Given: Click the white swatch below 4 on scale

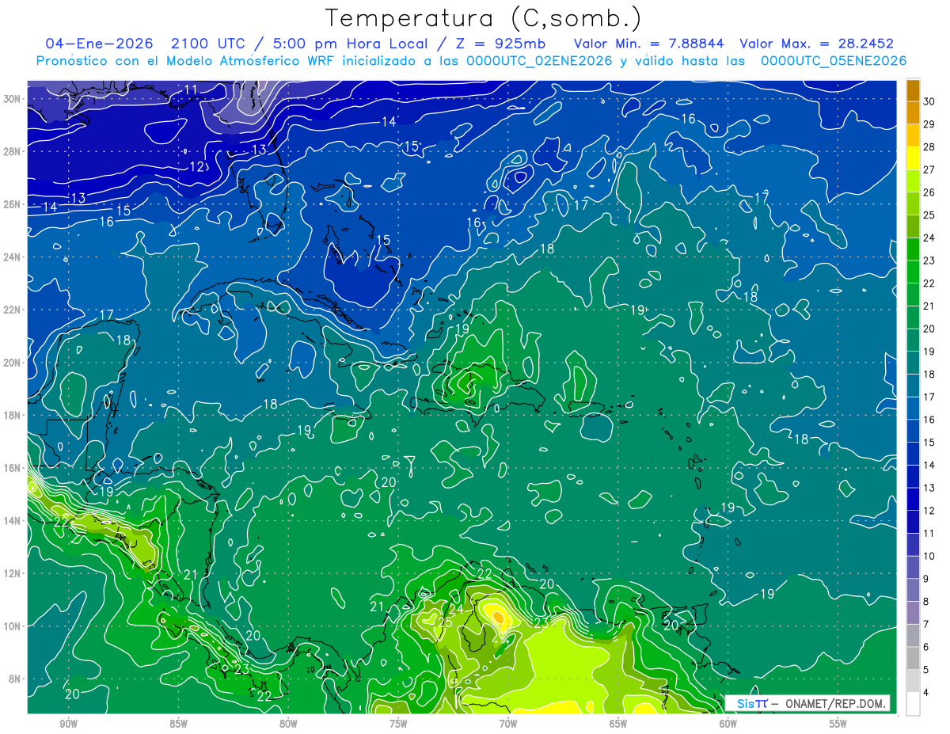Looking at the screenshot, I should [914, 704].
